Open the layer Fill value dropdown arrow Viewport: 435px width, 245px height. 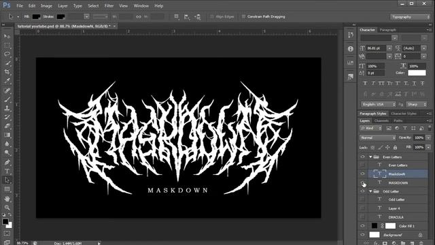click(x=428, y=147)
